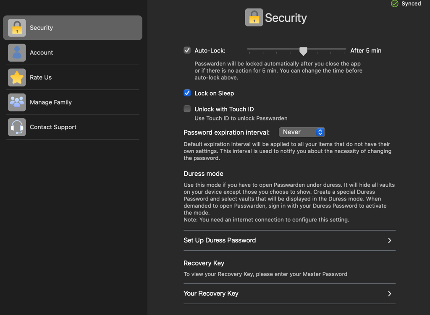Viewport: 430px width, 315px height.
Task: Open the Security settings section
Action: tap(73, 28)
